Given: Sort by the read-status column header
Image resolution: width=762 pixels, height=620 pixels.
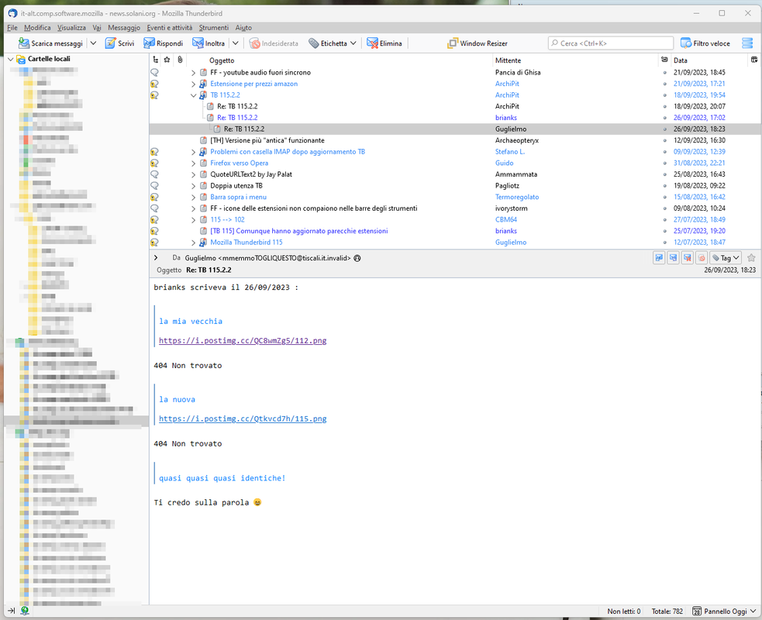Looking at the screenshot, I should 664,60.
